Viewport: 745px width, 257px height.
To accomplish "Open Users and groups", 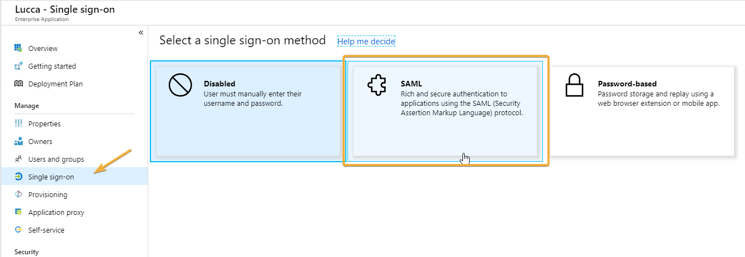I will pos(74,159).
